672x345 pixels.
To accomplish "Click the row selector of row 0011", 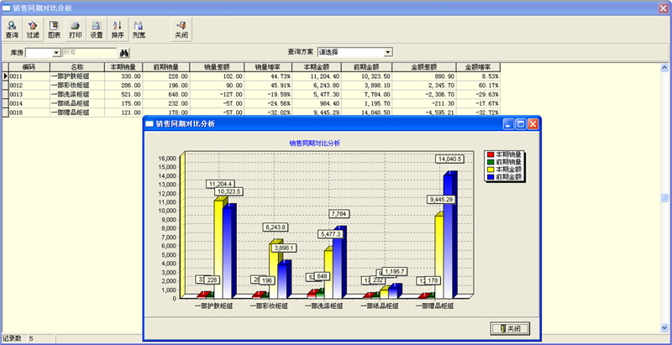I will point(5,76).
